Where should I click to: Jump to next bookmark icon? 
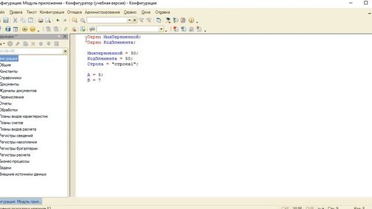184,29
